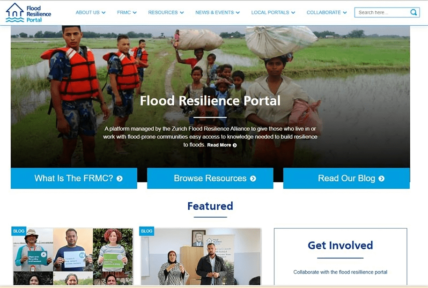
Task: Focus the Search here input field
Action: [383, 13]
